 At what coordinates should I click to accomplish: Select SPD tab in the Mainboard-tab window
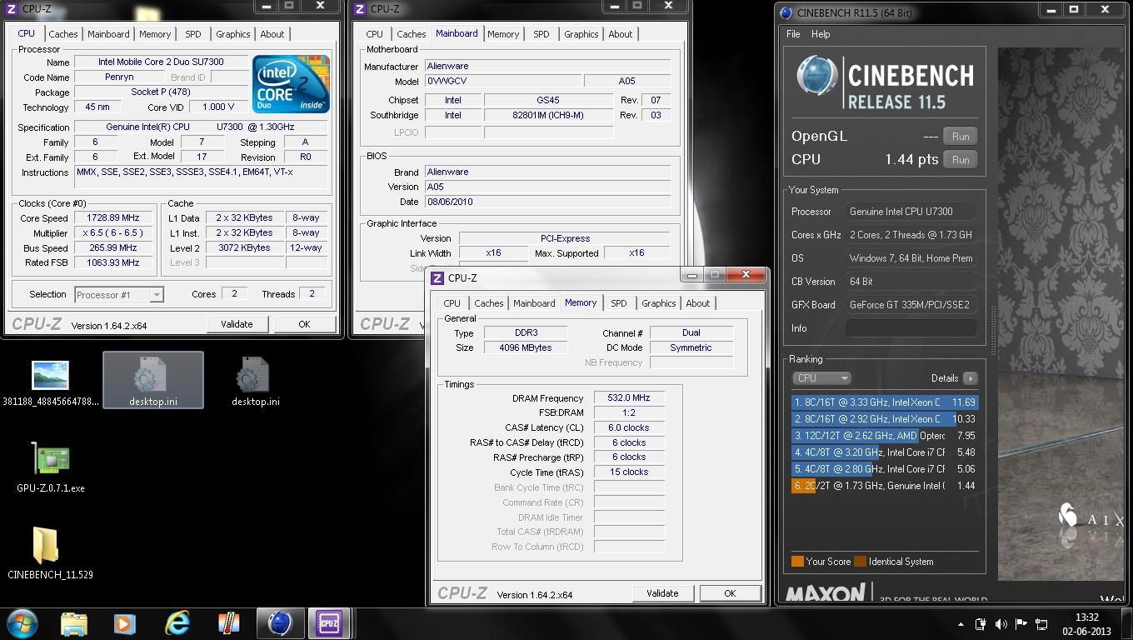(x=542, y=34)
